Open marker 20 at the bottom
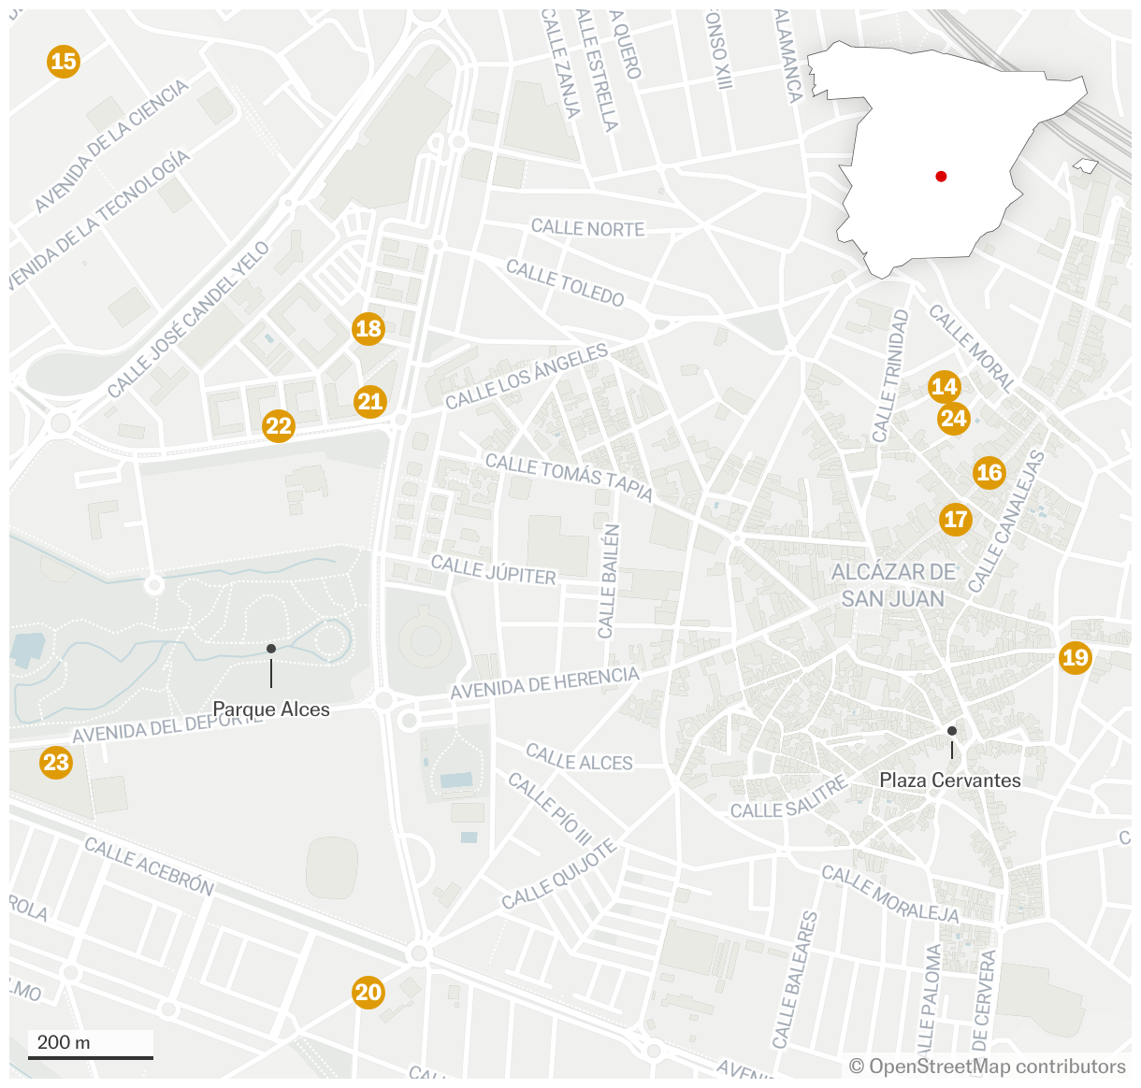Viewport: 1141px width, 1088px height. pos(368,993)
